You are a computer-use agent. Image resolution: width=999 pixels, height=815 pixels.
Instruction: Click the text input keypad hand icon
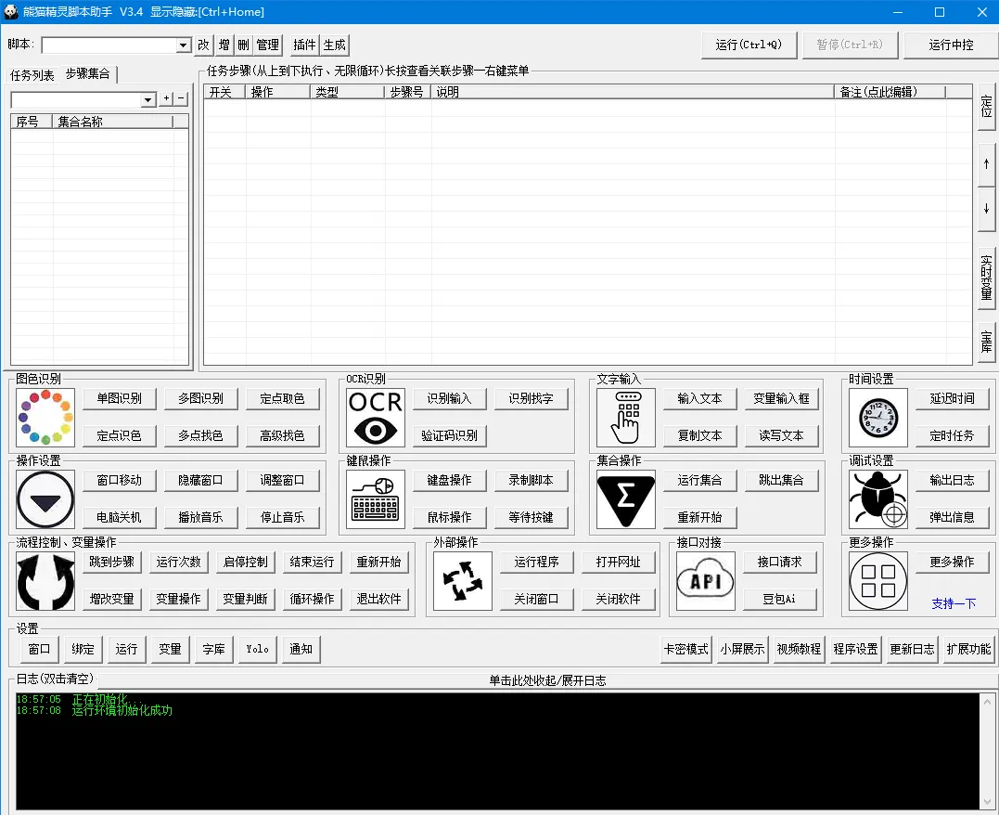(625, 417)
